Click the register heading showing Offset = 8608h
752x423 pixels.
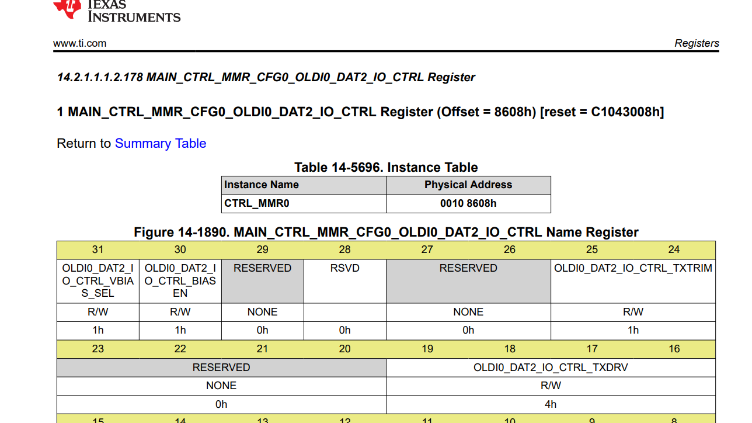pos(360,112)
